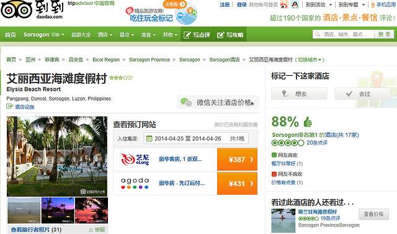Open 20条点评 reviews link
The height and width of the screenshot is (234, 397).
317,143
